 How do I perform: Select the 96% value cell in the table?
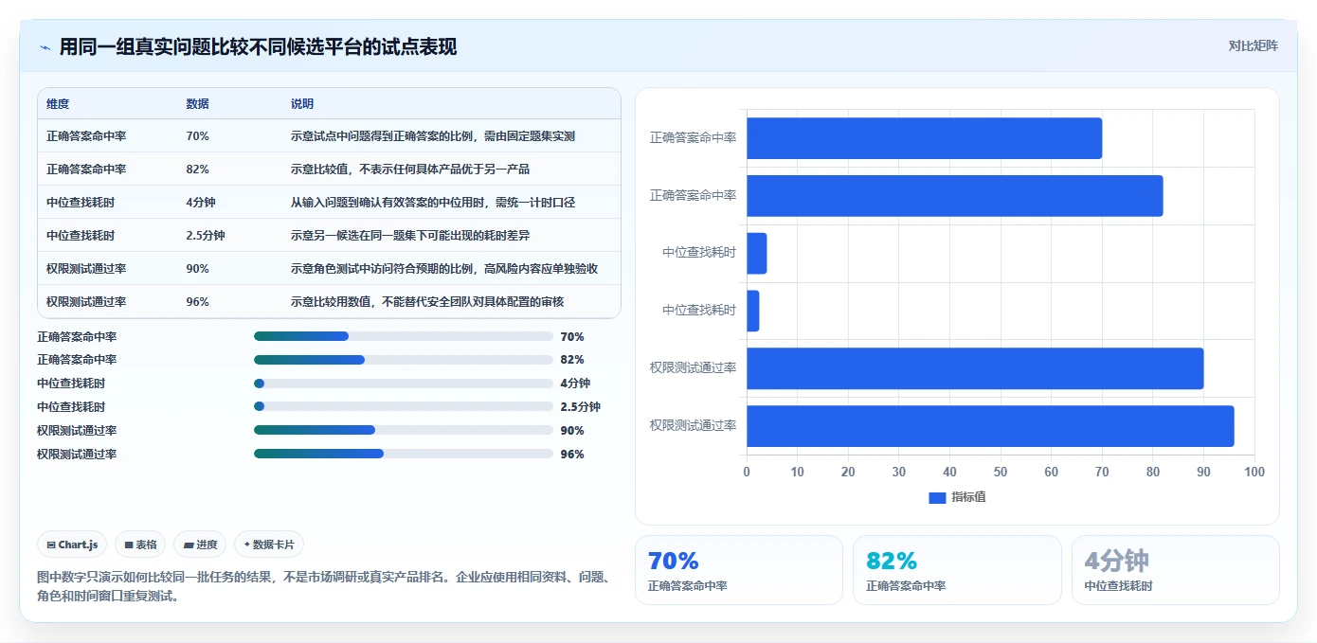pyautogui.click(x=198, y=302)
